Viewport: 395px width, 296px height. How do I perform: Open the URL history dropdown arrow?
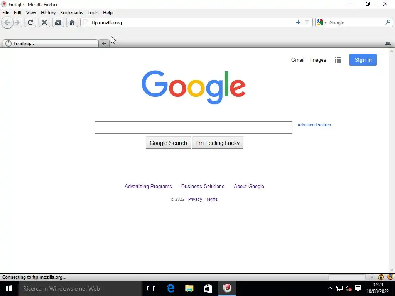pos(307,22)
